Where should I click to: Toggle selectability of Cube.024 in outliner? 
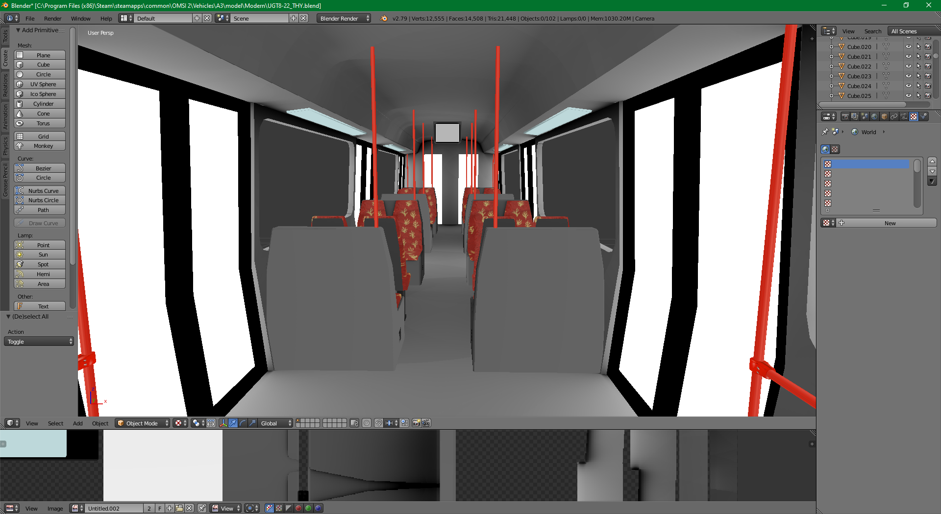918,86
